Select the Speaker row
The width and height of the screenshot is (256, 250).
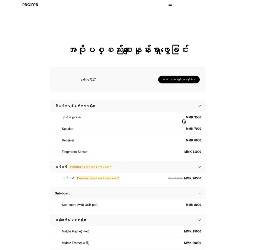(x=128, y=129)
